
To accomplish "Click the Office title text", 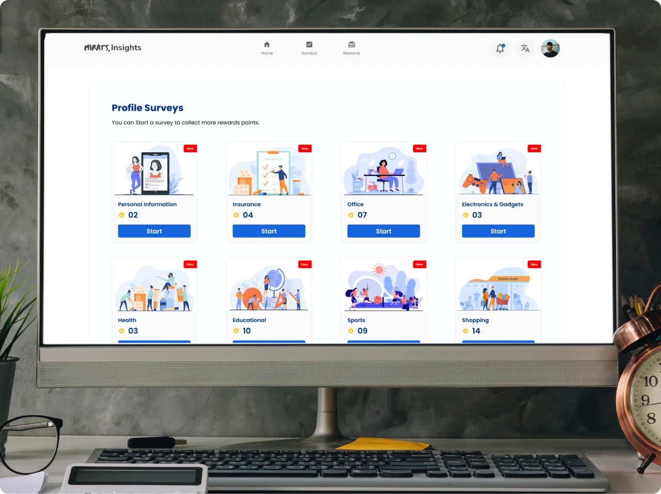I will click(x=355, y=204).
